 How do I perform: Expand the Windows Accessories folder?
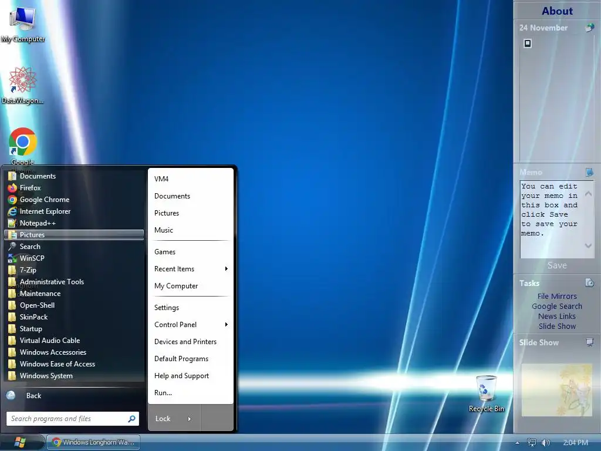(x=74, y=352)
